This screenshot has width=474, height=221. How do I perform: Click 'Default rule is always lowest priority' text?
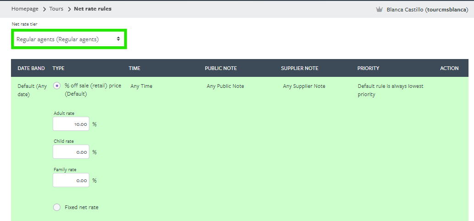coord(391,90)
